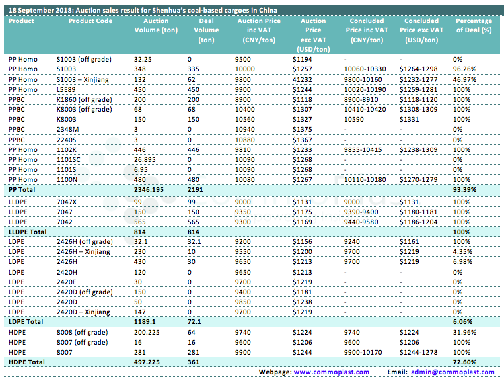Screen dimensions: 504x383
Task: Select the 'Percentage of Deal (%)' header
Action: pyautogui.click(x=474, y=26)
